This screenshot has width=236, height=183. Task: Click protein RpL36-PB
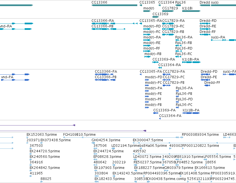coord(184,94)
